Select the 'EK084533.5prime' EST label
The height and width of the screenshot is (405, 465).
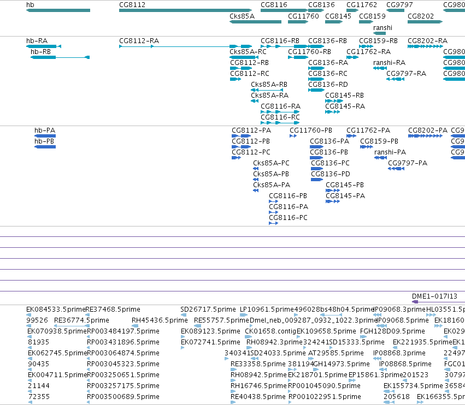56,309
